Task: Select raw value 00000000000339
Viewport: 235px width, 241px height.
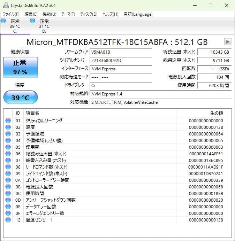Action: 206,180
